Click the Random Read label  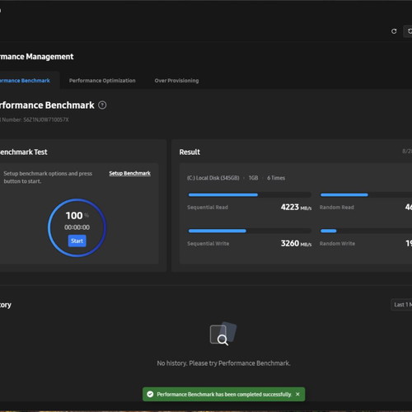click(x=337, y=208)
